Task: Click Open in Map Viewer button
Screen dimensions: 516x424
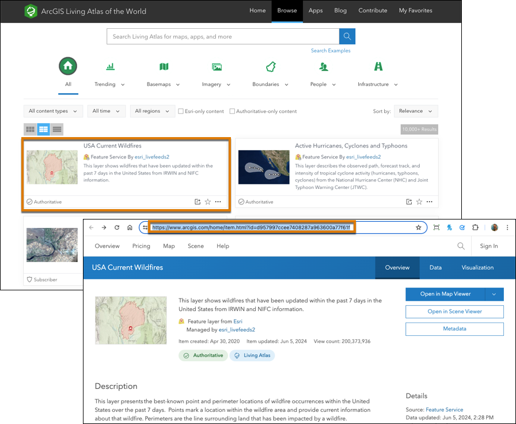Action: coord(445,294)
